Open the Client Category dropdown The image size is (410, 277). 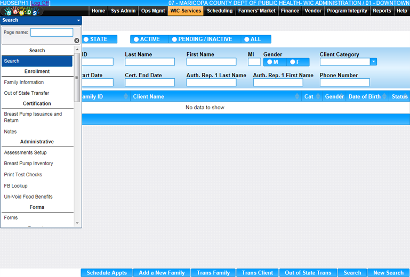(x=373, y=62)
